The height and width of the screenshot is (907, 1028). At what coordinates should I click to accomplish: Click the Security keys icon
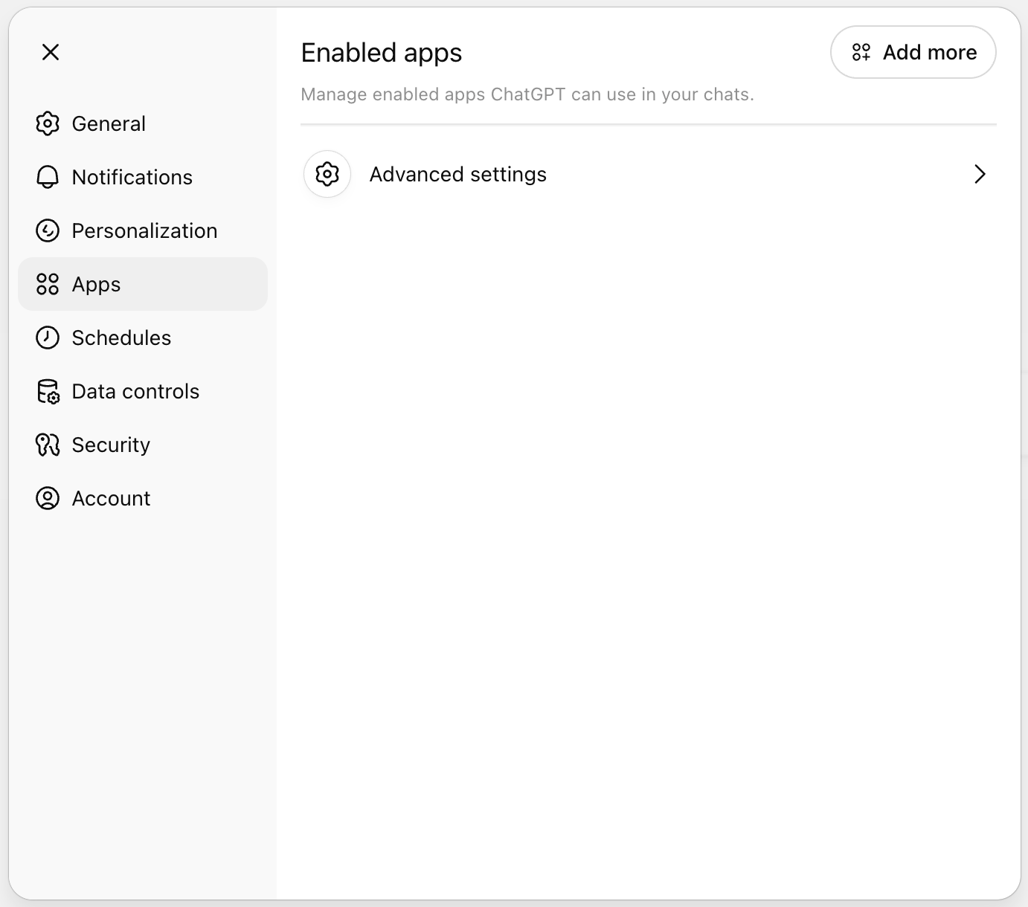tap(48, 445)
